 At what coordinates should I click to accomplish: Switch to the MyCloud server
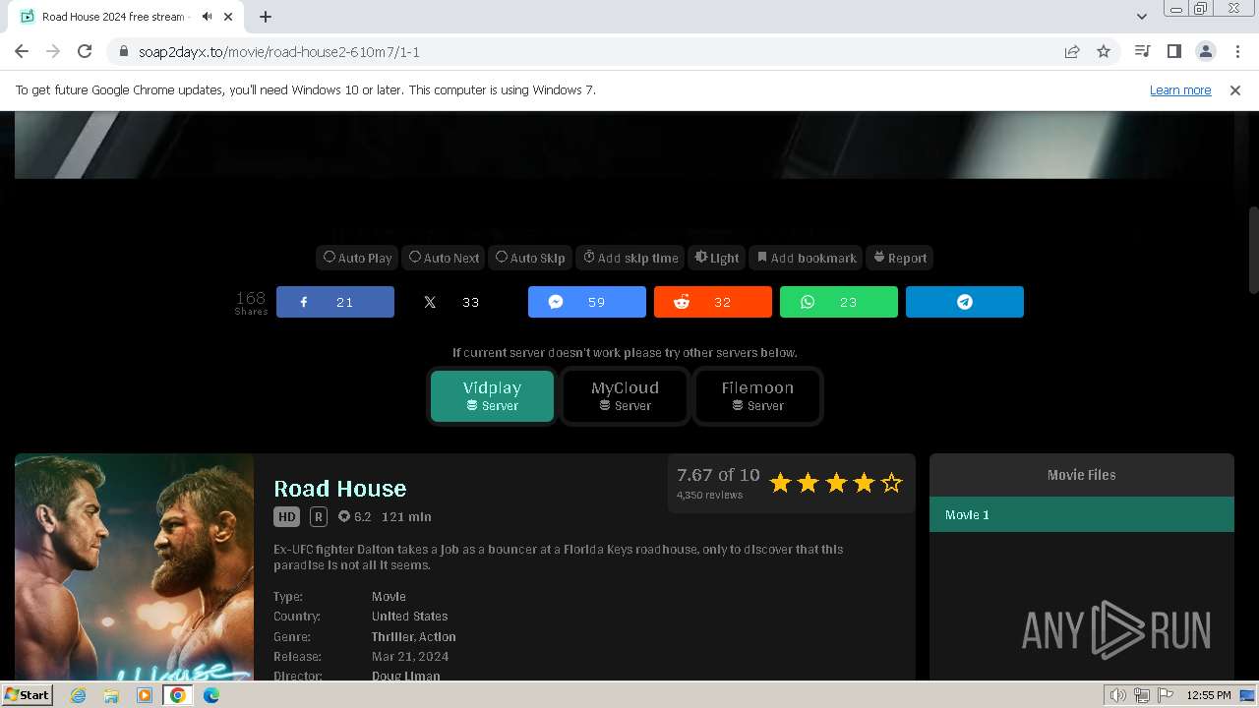coord(625,395)
